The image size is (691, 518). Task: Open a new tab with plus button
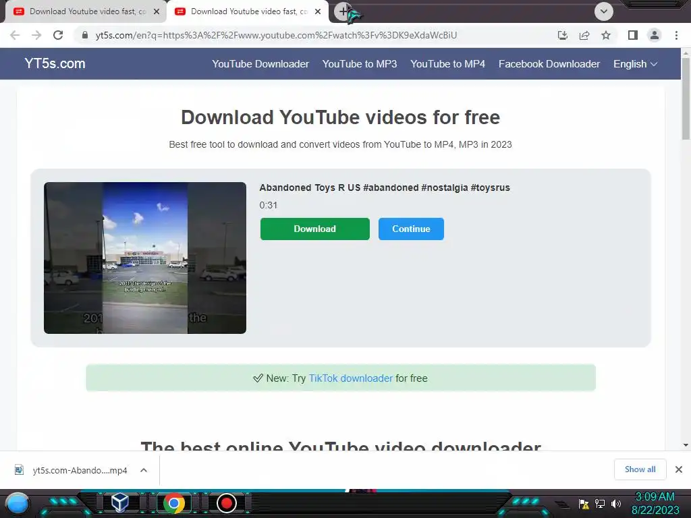click(343, 11)
